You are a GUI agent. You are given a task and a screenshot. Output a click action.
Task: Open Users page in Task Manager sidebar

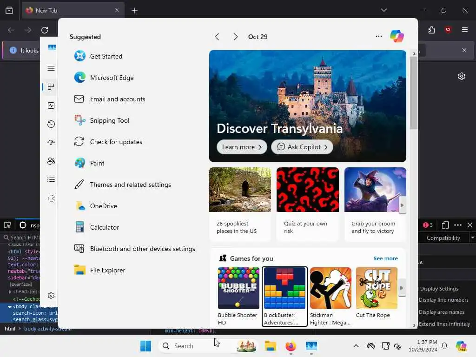coord(51,161)
